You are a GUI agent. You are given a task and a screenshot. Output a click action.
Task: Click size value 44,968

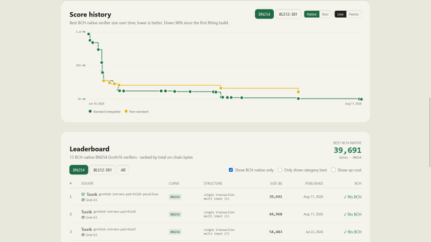(x=276, y=214)
